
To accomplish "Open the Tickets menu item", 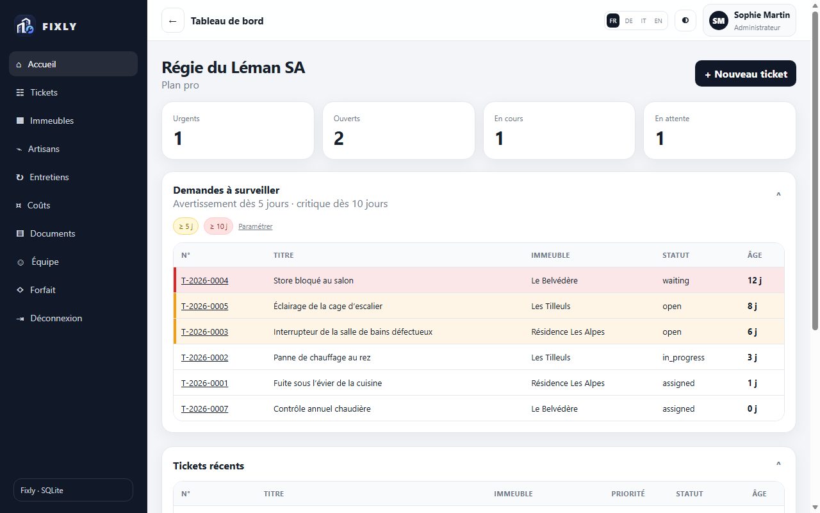I will [73, 92].
